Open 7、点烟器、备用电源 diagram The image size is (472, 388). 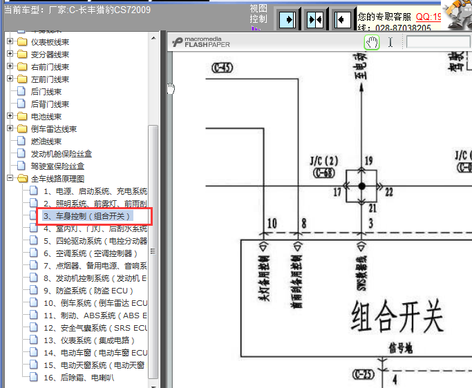tap(95, 266)
